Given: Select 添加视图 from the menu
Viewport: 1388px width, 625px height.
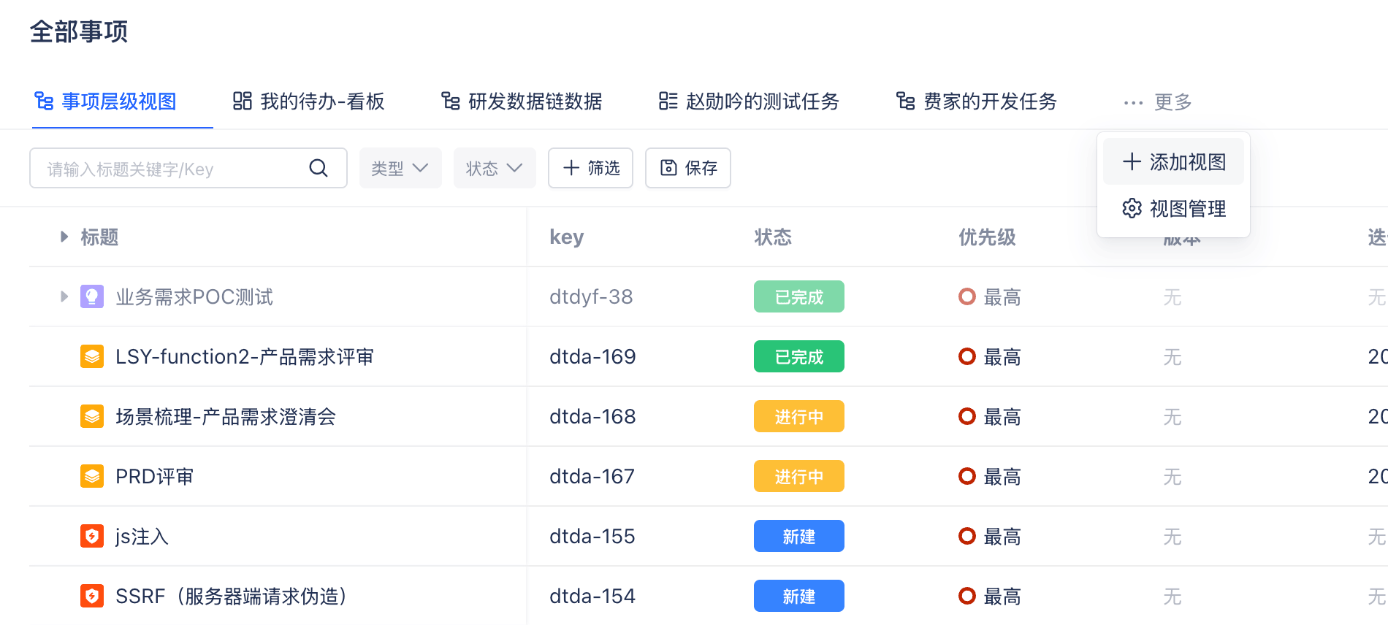Looking at the screenshot, I should pos(1173,161).
